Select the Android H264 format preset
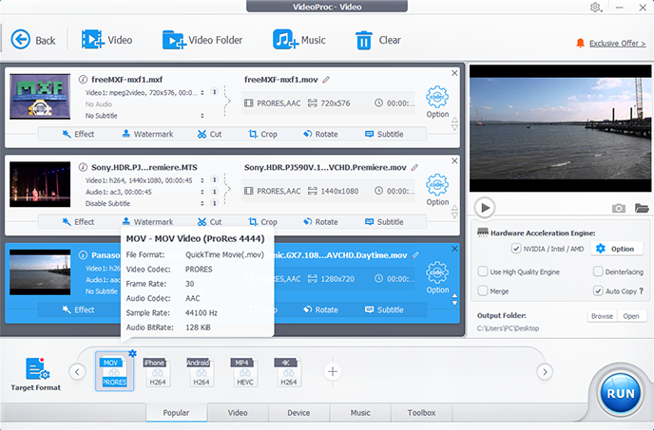The width and height of the screenshot is (654, 430). point(201,371)
